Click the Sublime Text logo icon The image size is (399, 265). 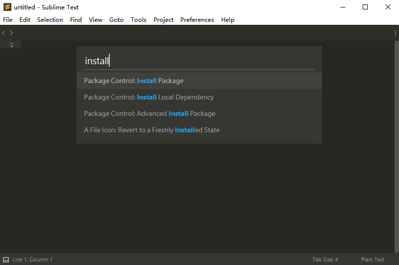click(7, 7)
